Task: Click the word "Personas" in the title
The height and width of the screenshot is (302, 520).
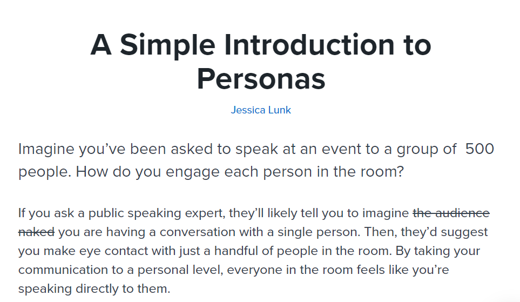Action: [261, 79]
